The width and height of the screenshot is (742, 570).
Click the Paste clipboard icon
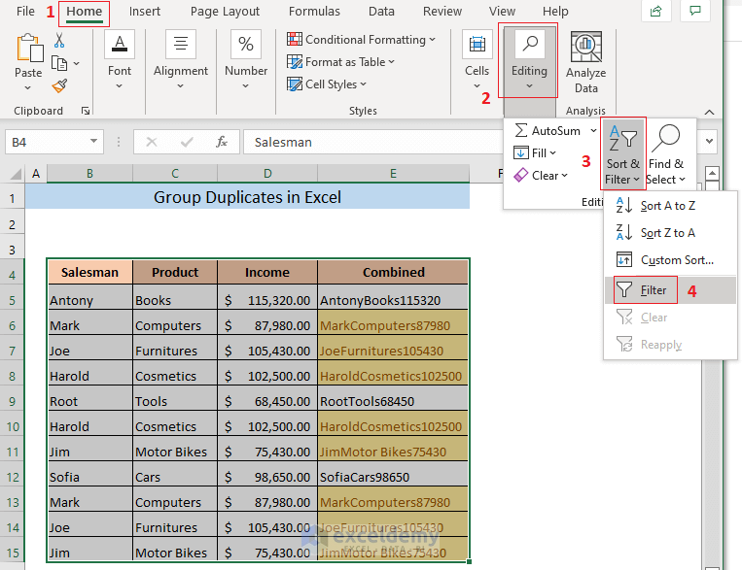29,49
